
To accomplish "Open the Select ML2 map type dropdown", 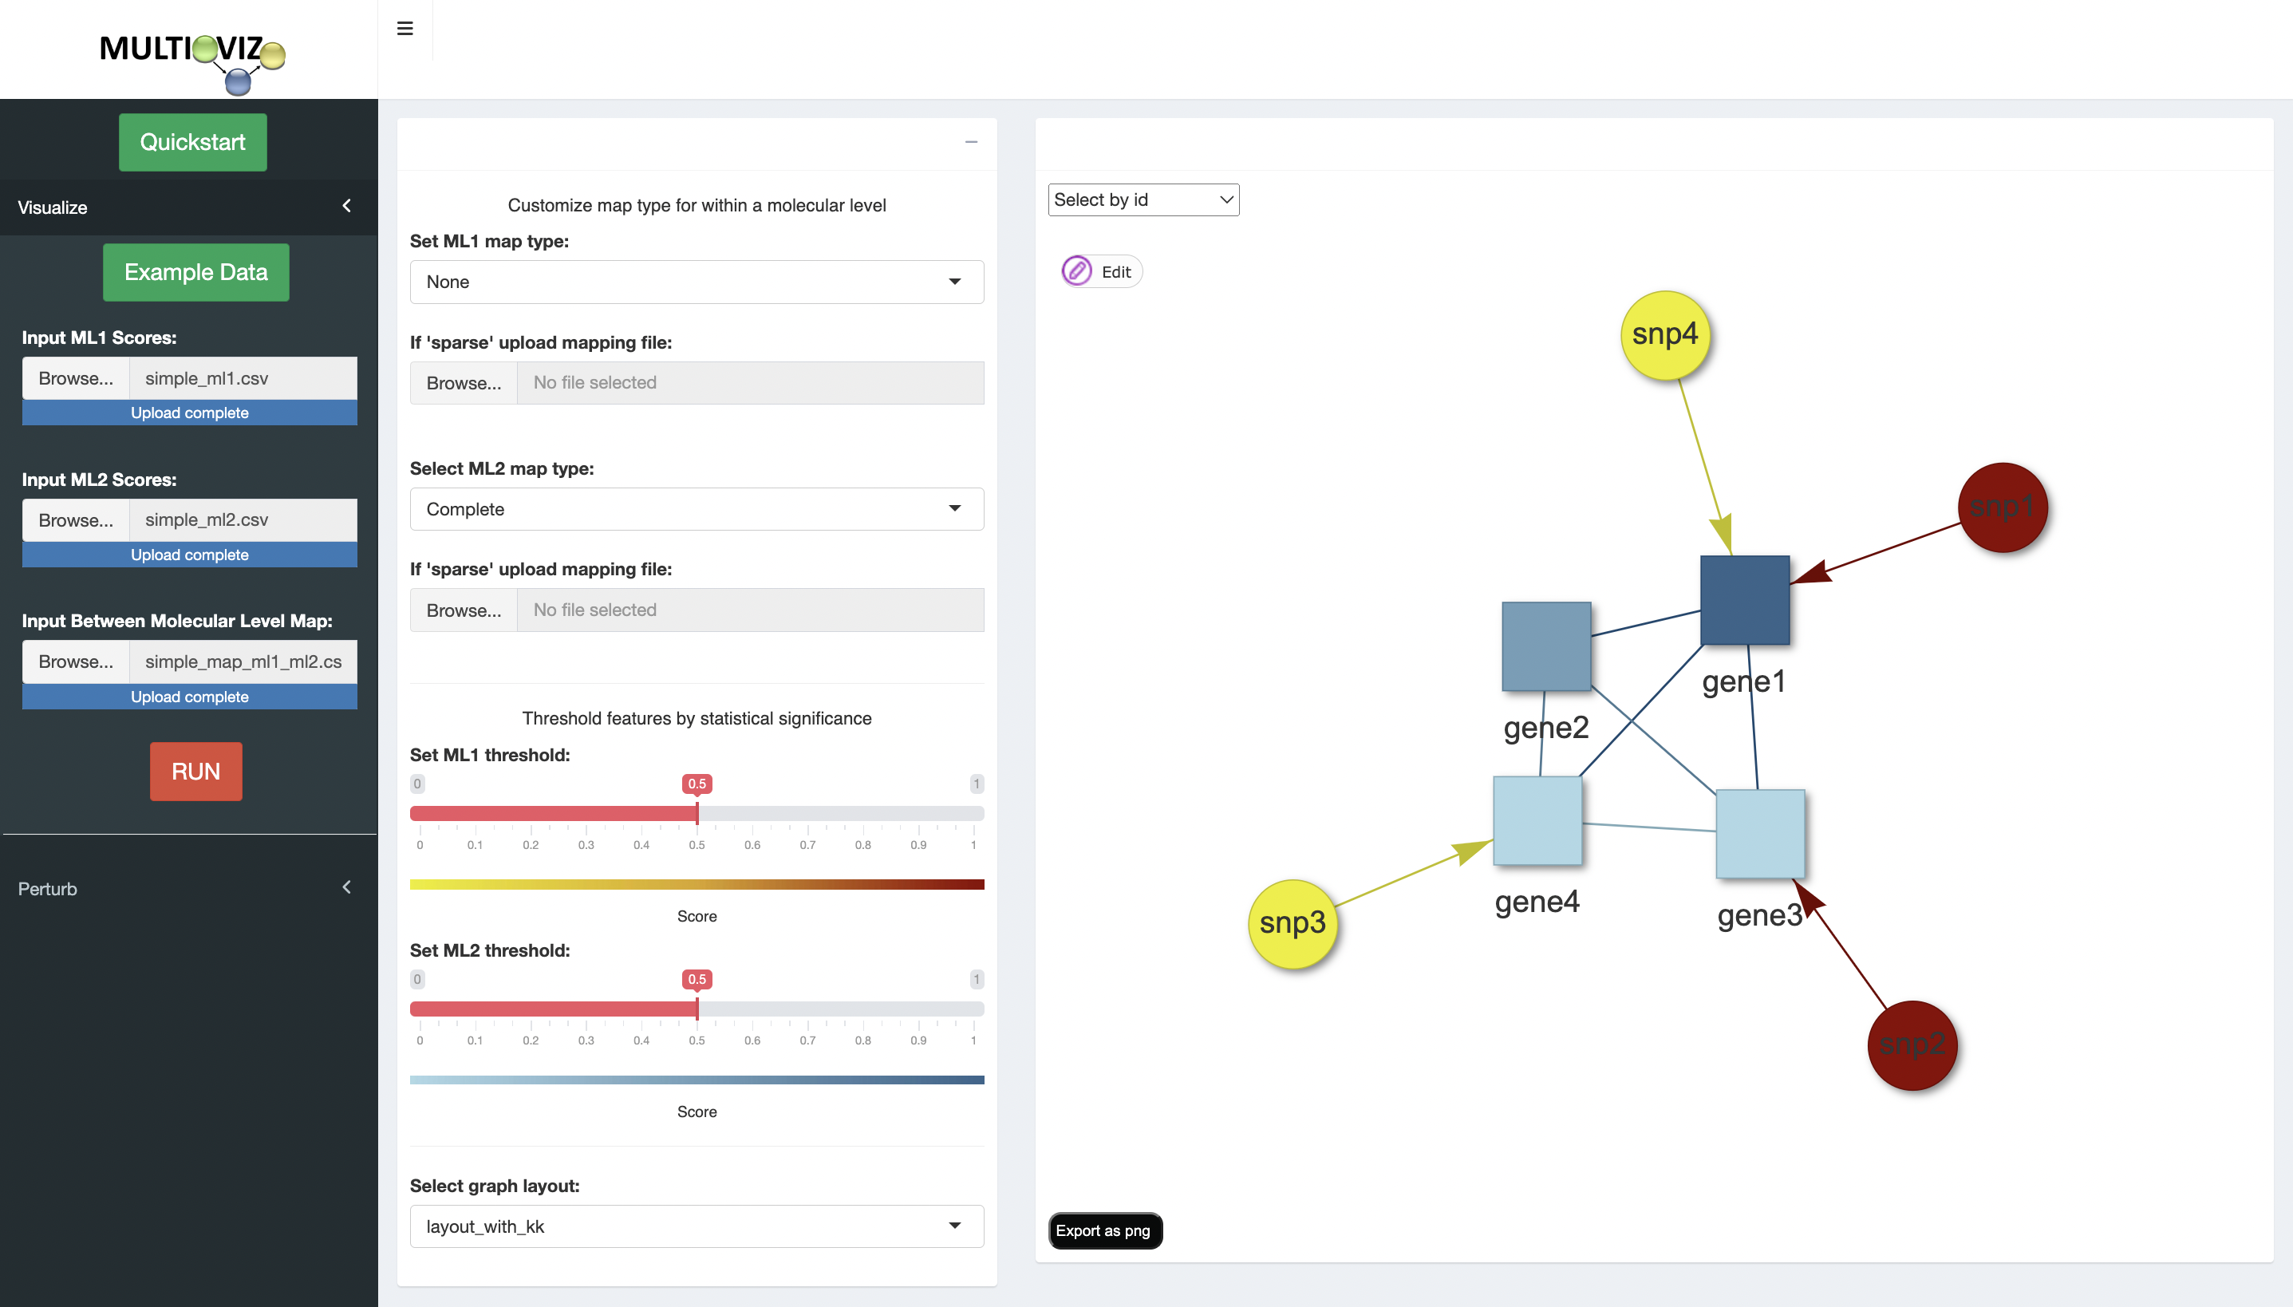I will [x=697, y=509].
